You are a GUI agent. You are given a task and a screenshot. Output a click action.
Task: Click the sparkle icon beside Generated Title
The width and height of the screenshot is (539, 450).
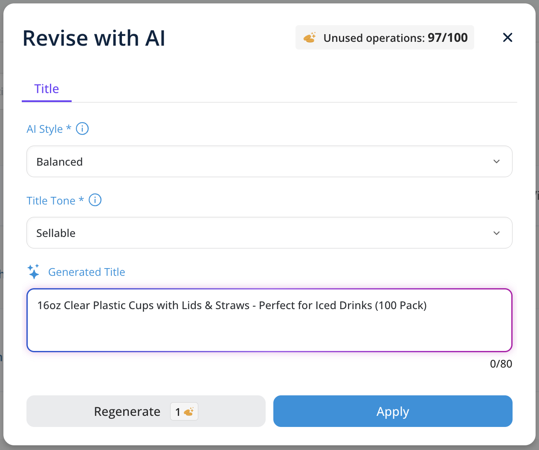pos(34,272)
